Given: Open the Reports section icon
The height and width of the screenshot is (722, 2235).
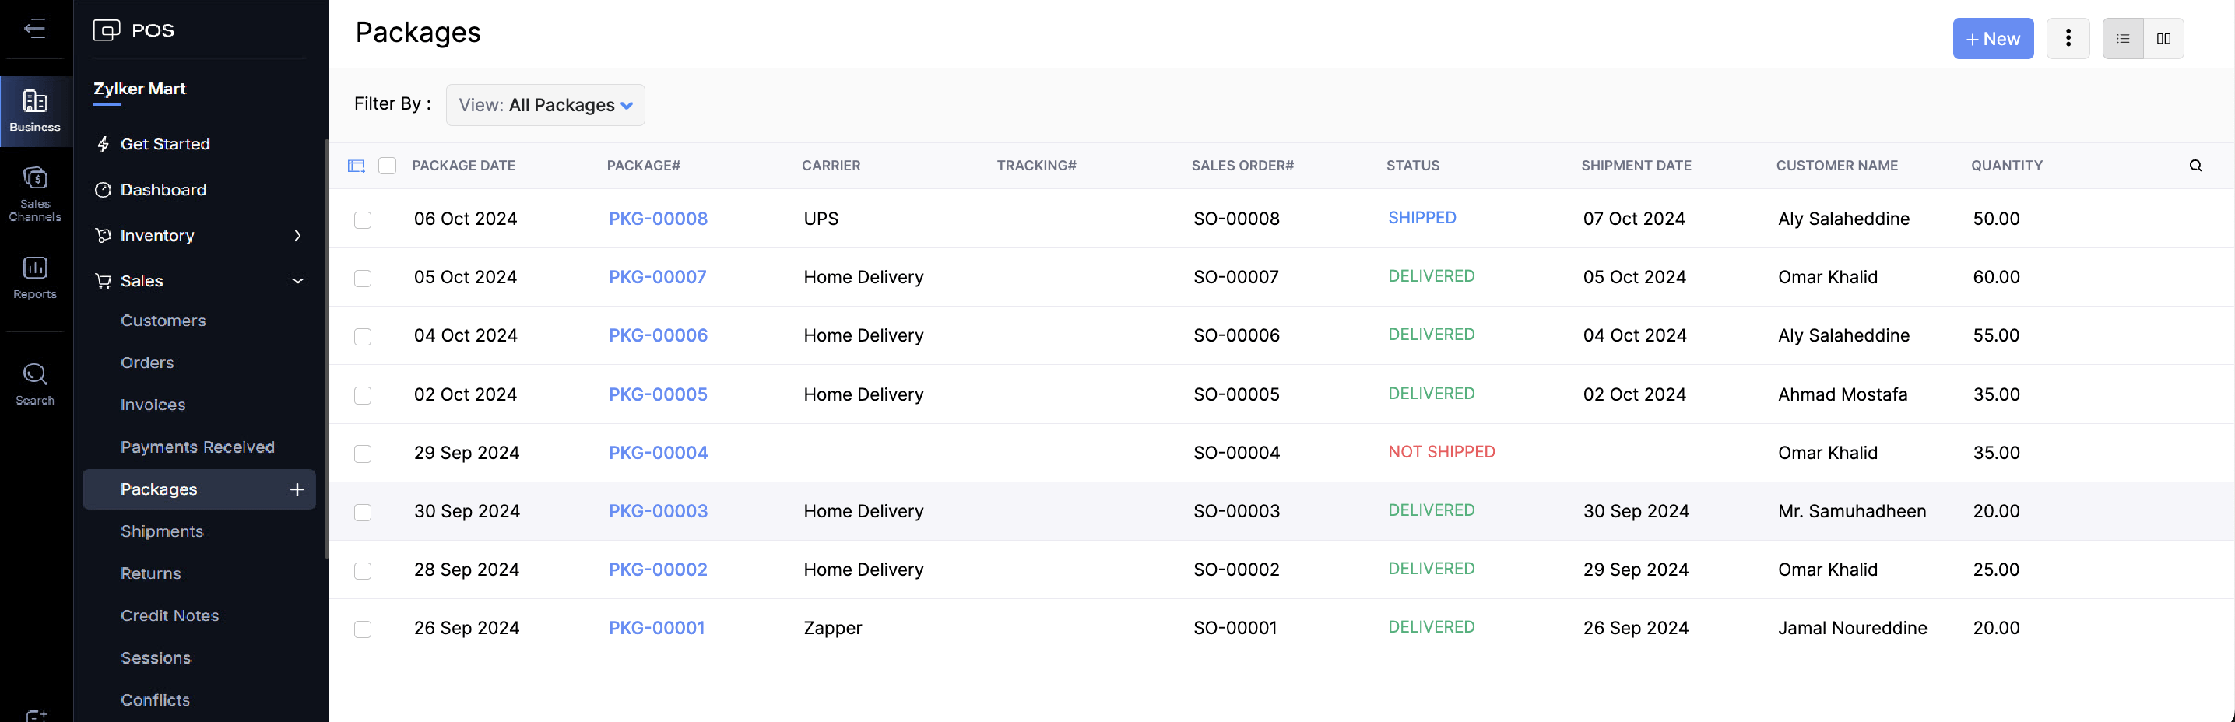Looking at the screenshot, I should click(x=35, y=277).
